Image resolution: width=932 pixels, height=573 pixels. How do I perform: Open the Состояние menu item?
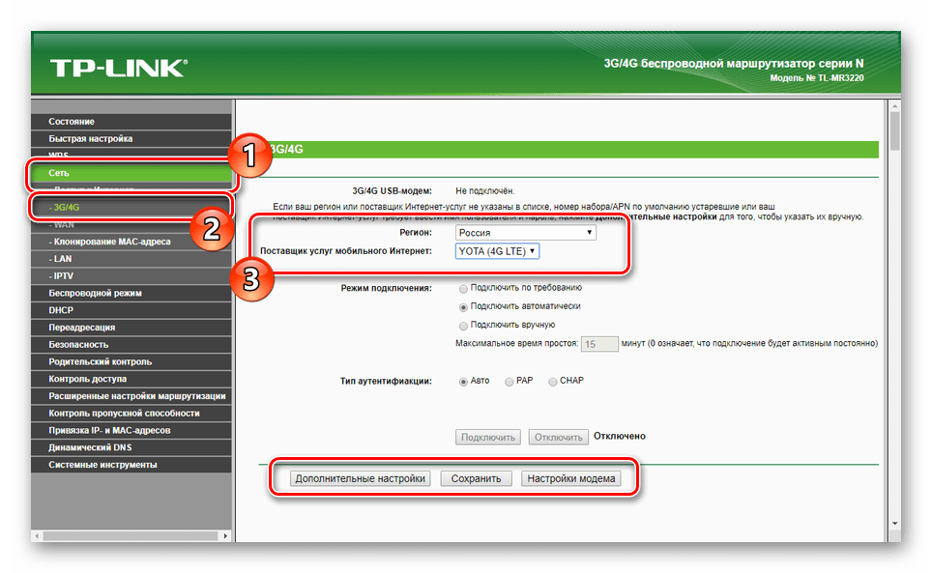[x=131, y=121]
